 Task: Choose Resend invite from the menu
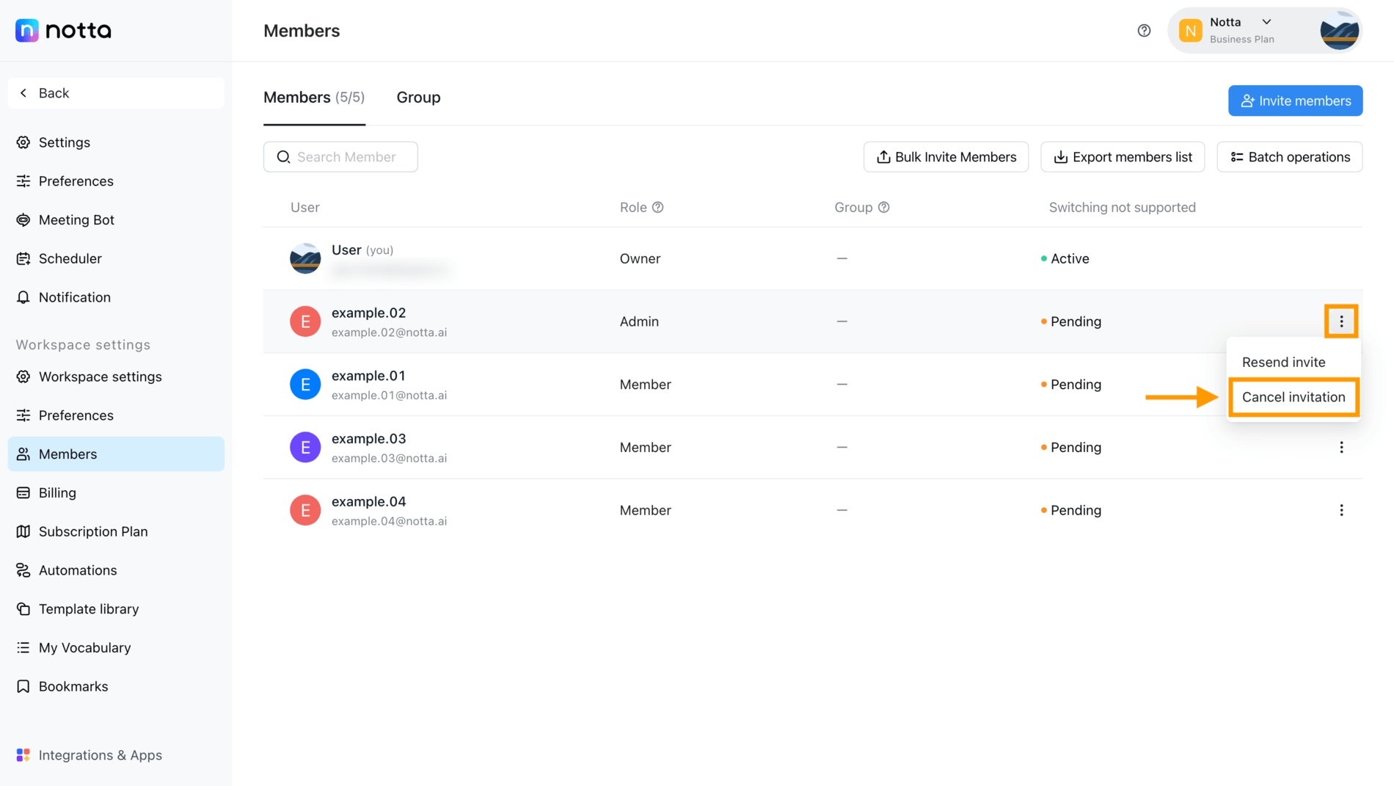(x=1293, y=362)
